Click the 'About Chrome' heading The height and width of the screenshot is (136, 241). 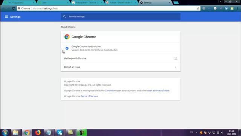[x=68, y=27]
